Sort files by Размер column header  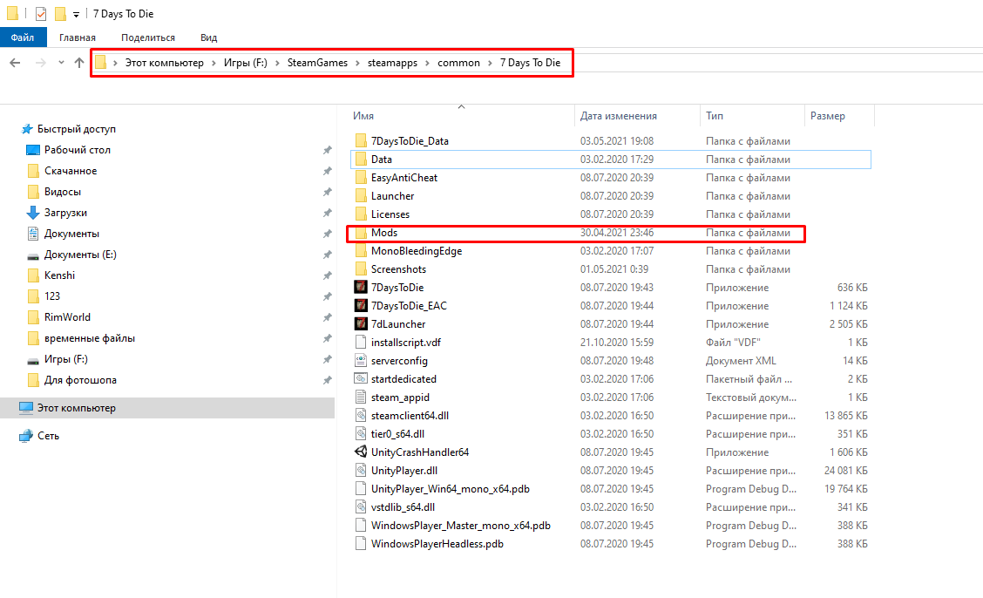click(827, 116)
